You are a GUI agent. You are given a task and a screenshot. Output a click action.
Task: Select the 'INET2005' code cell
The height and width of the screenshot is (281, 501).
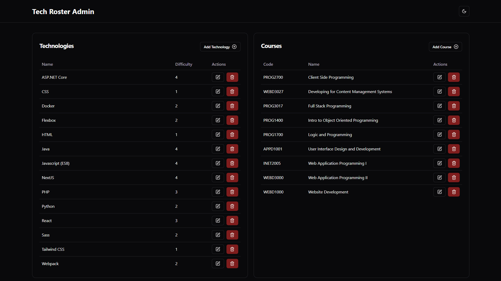272,163
